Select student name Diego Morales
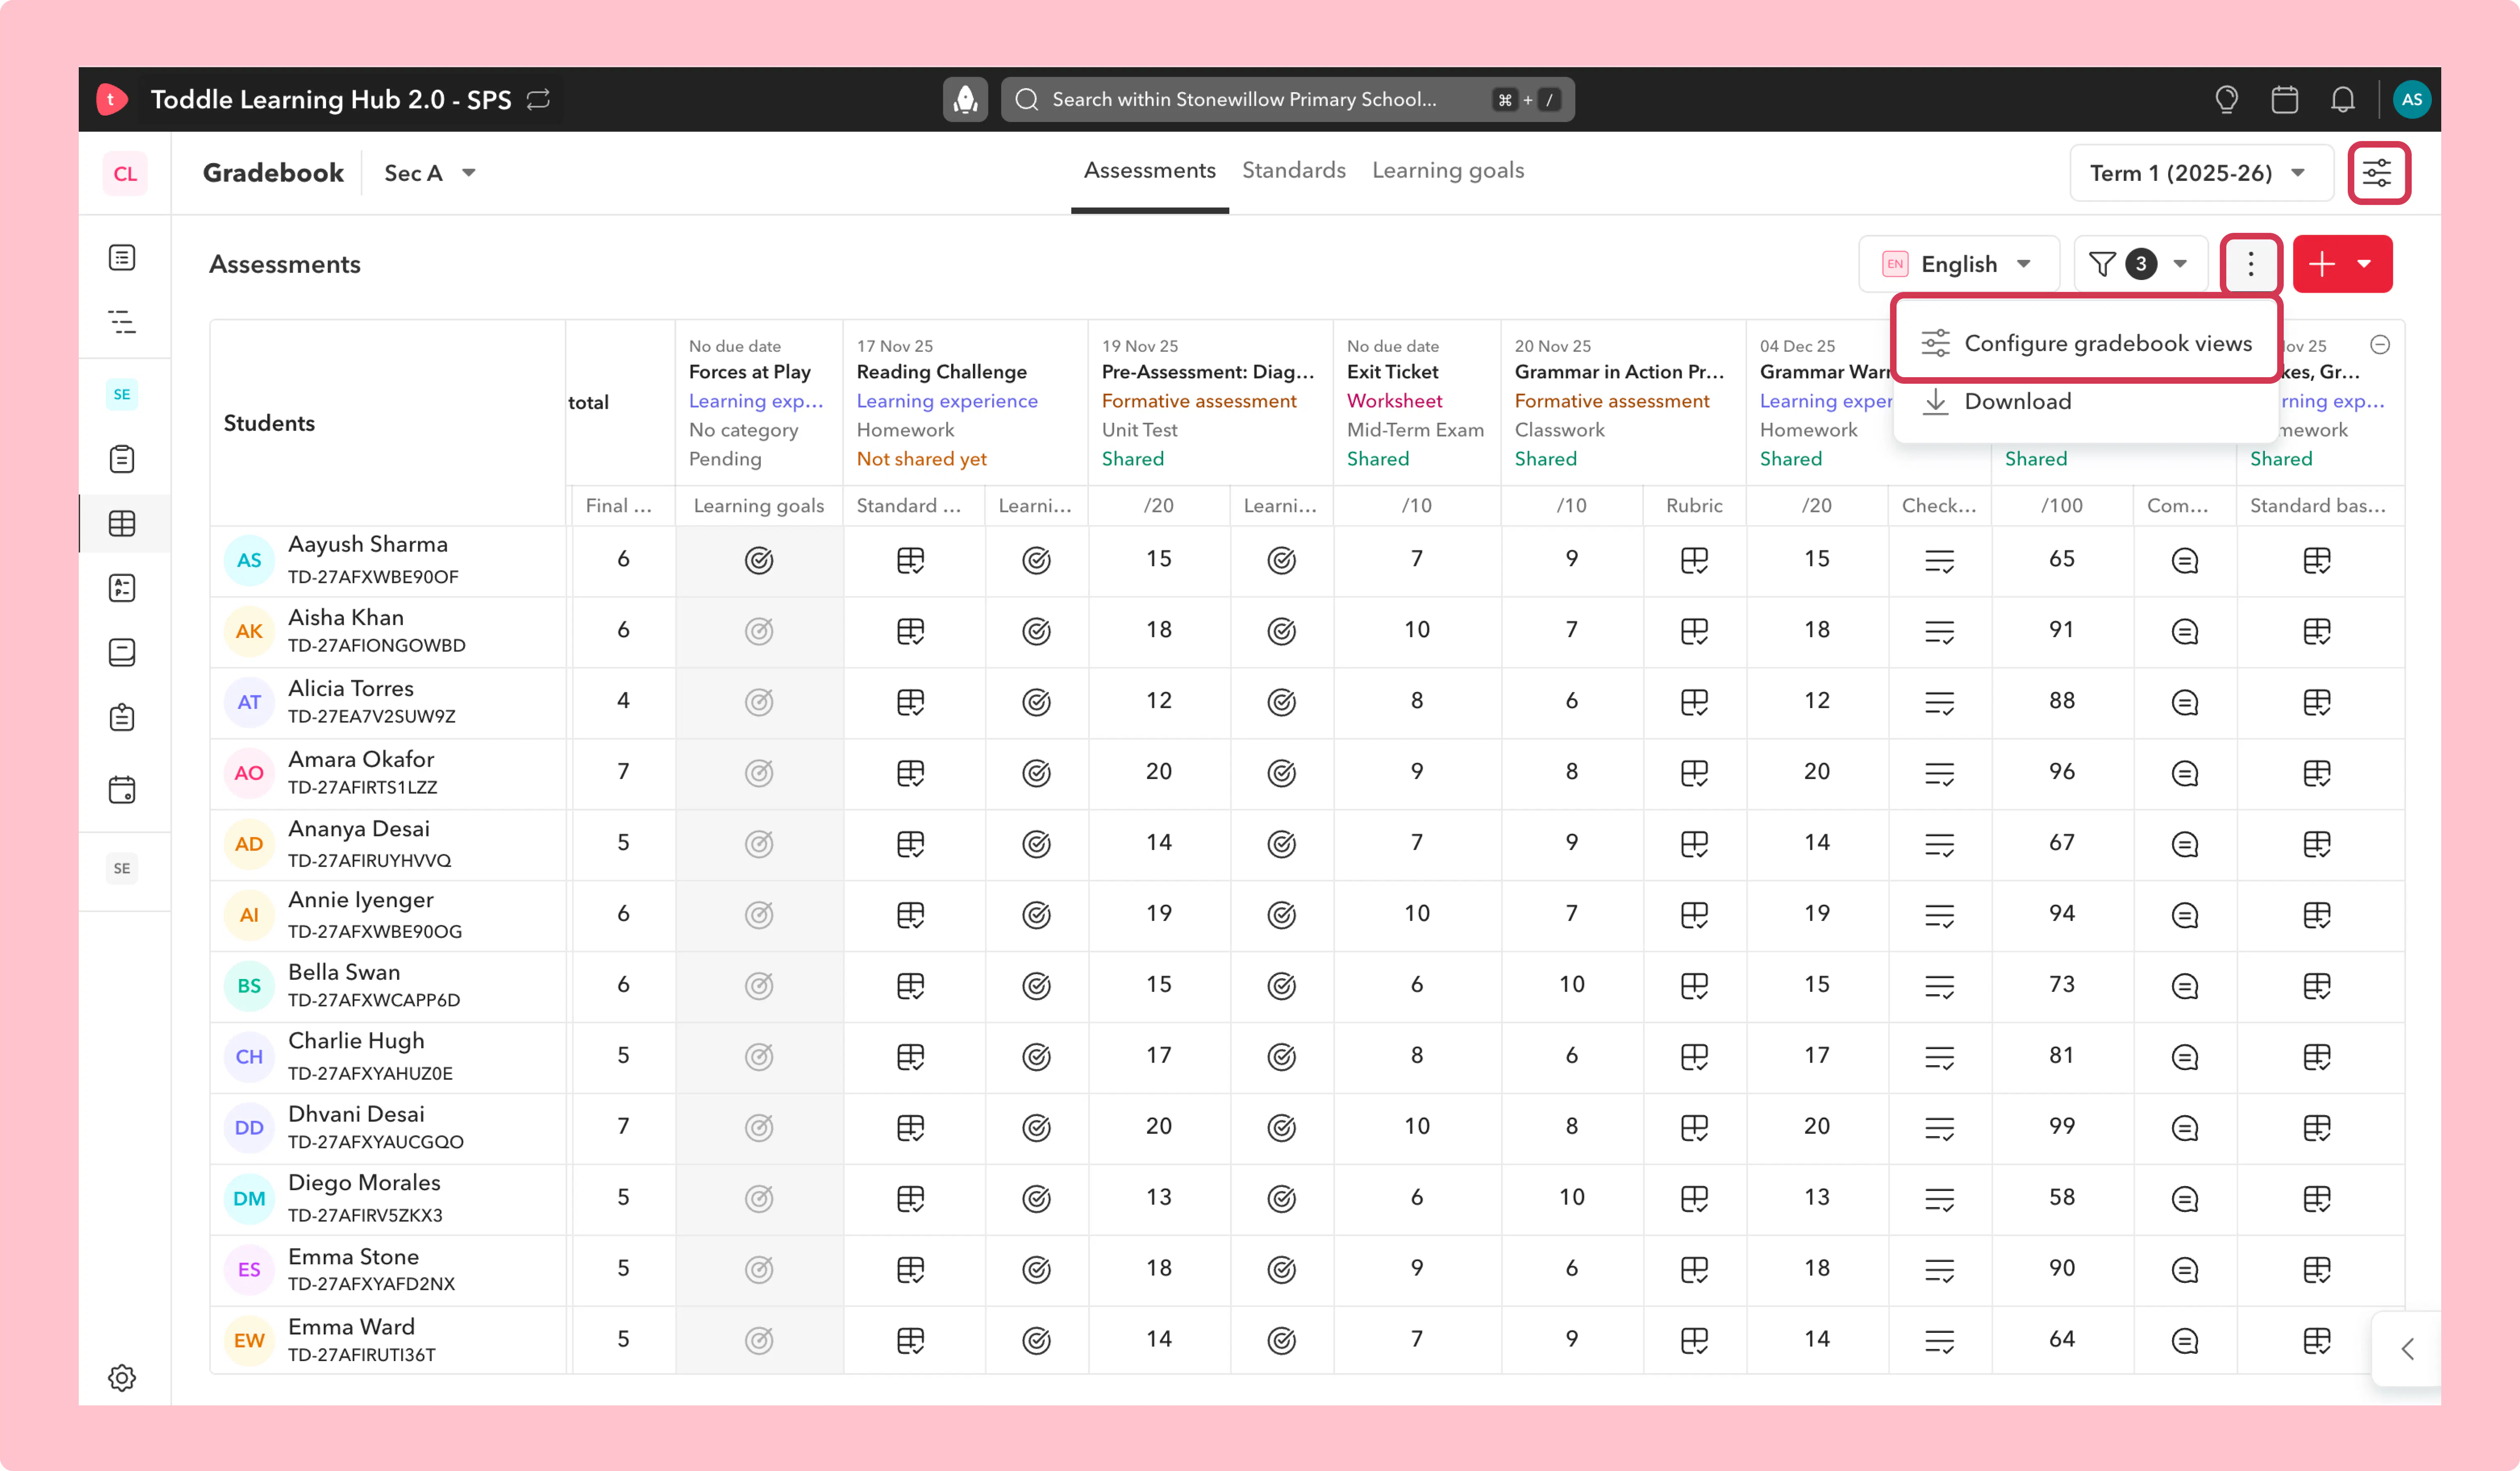Viewport: 2520px width, 1471px height. click(x=364, y=1183)
